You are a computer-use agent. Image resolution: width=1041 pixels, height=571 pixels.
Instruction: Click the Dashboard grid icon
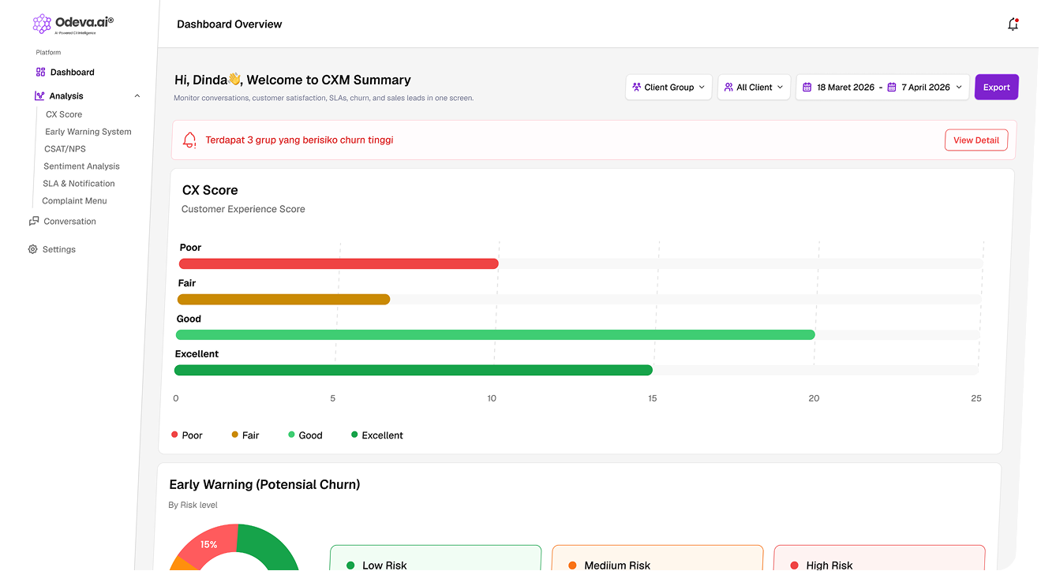coord(41,72)
